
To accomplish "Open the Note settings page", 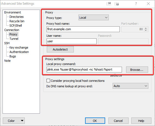I will pos(7,61).
